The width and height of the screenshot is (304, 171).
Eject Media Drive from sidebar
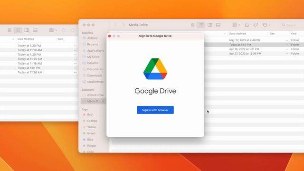point(103,101)
